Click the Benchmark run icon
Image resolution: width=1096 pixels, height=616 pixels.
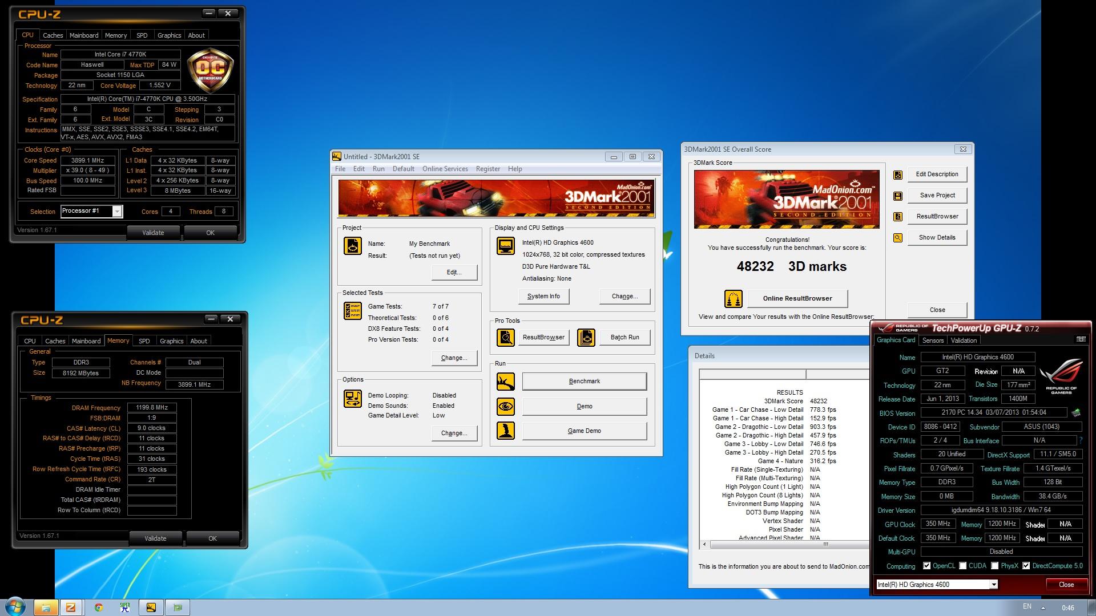tap(506, 382)
